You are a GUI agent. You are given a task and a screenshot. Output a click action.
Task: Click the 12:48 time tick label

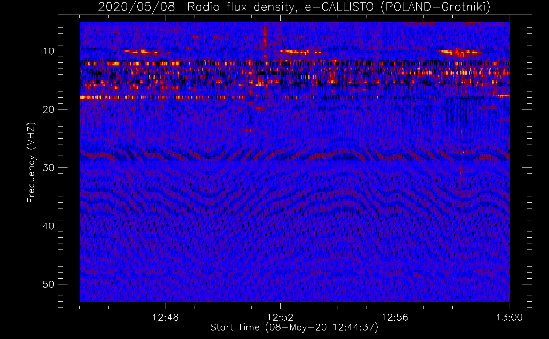(166, 318)
